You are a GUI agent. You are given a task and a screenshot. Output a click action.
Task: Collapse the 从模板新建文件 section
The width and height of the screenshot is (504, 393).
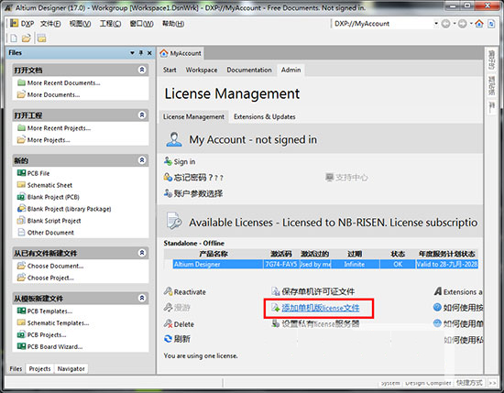142,298
